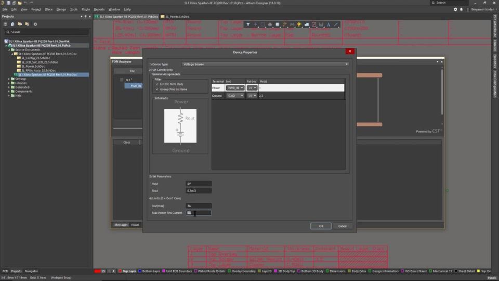Click the compile project icon in the Projects panel
499x281 pixels.
click(x=12, y=24)
